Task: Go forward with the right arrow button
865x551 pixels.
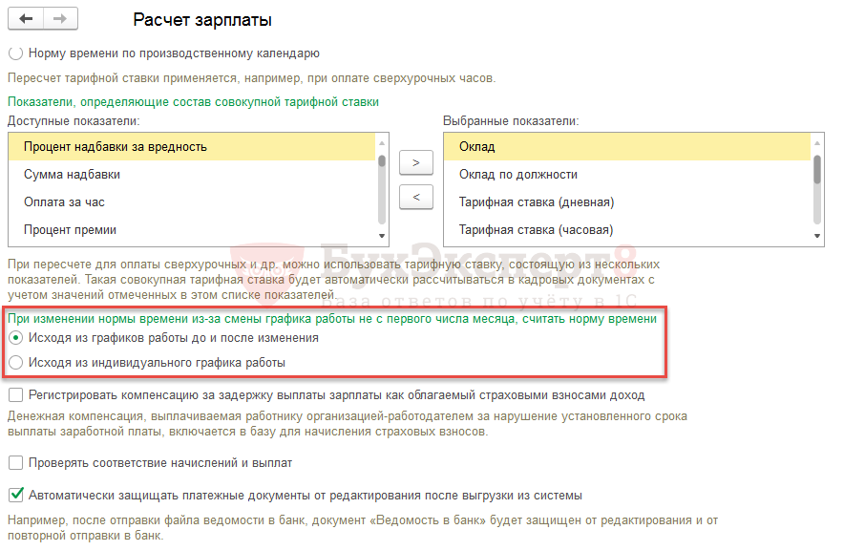Action: (60, 19)
